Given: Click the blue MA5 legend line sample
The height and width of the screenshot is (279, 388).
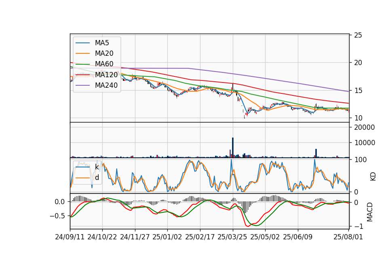Looking at the screenshot, I should (82, 43).
